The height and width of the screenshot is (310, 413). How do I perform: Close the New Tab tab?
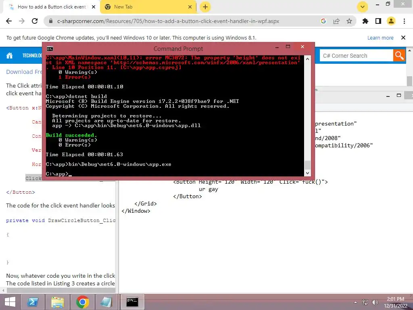point(190,7)
